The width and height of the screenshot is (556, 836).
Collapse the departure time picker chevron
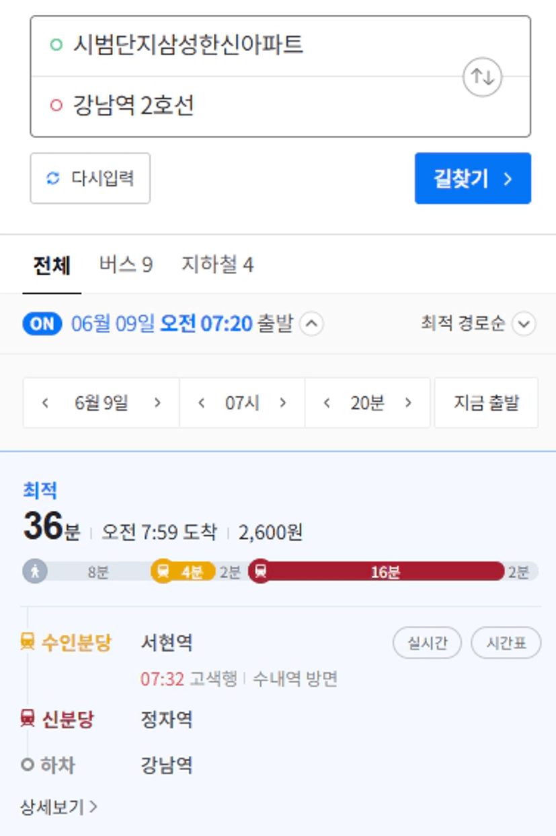coord(311,324)
